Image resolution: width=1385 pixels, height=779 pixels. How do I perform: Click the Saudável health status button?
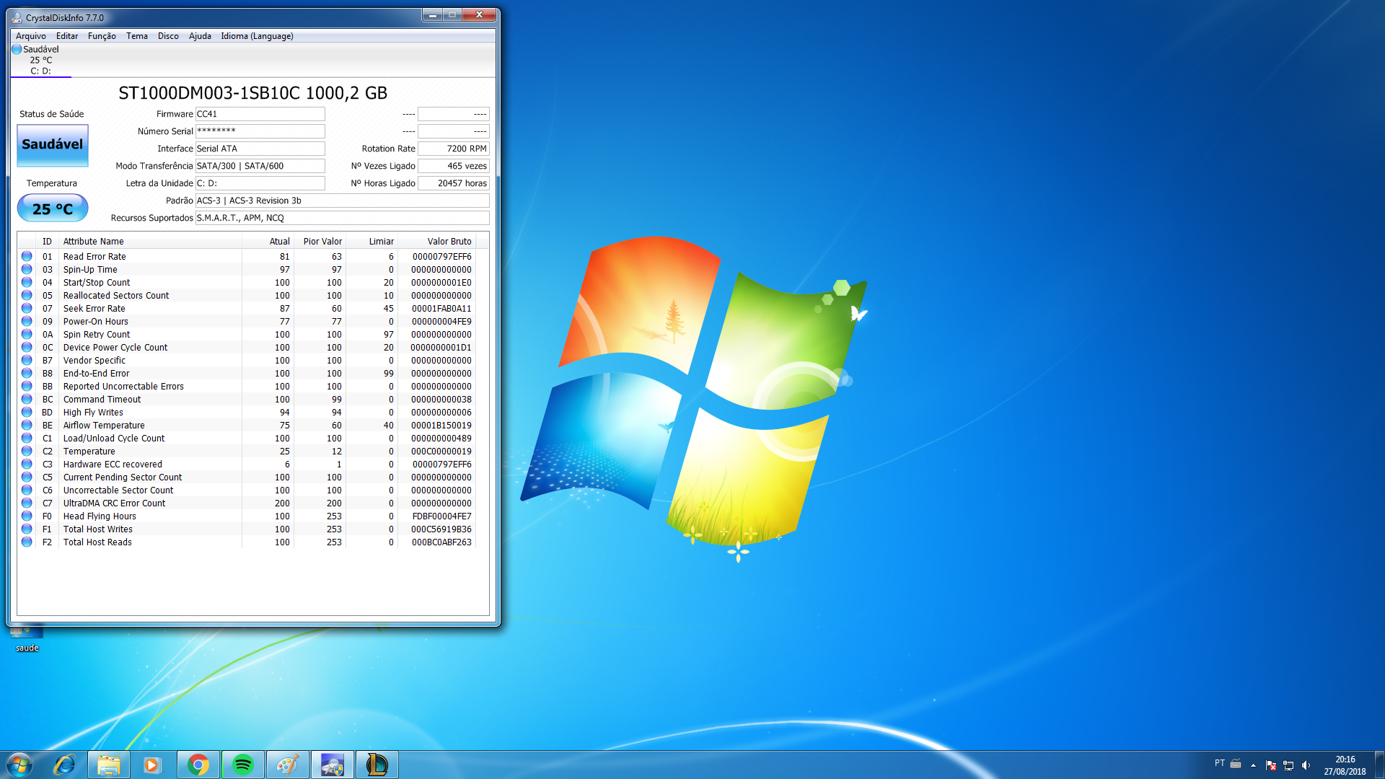click(53, 144)
